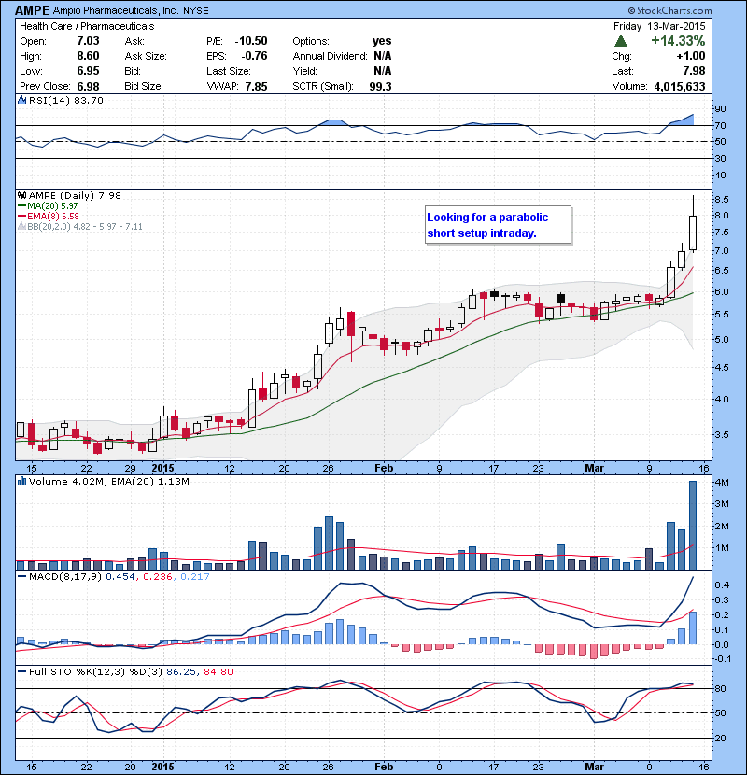The image size is (747, 775).
Task: Click the Low price 6.95
Action: pos(88,71)
